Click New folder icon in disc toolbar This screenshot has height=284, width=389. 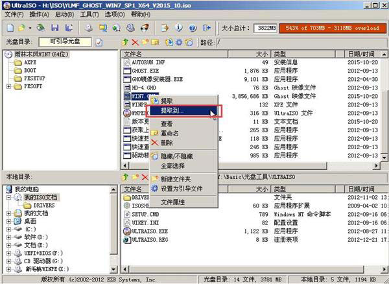(x=145, y=42)
